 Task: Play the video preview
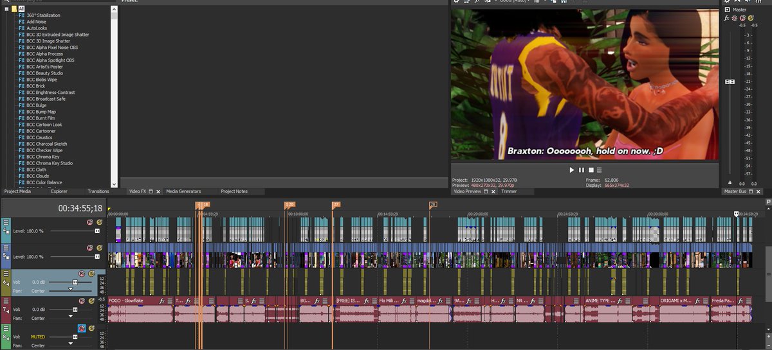coord(572,170)
